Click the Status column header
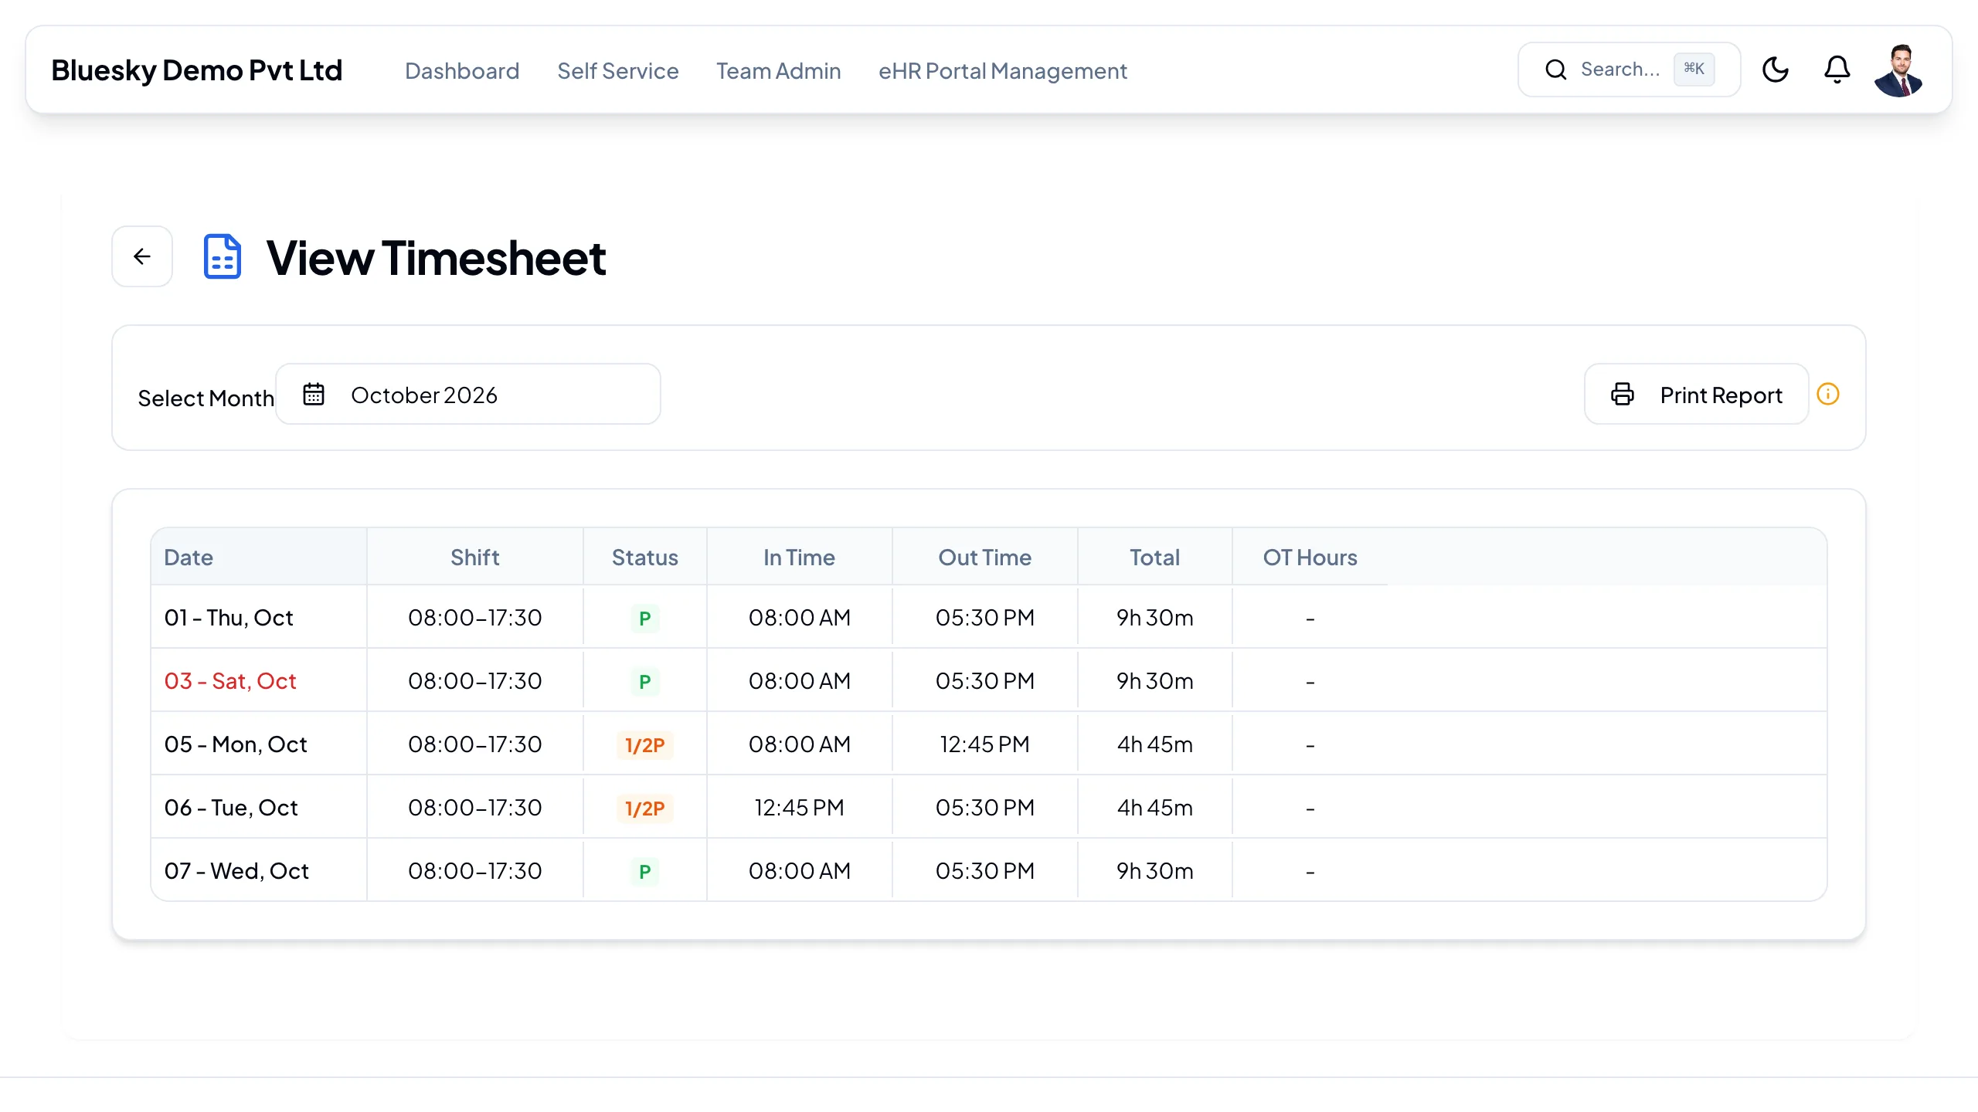This screenshot has height=1112, width=1978. pos(645,557)
